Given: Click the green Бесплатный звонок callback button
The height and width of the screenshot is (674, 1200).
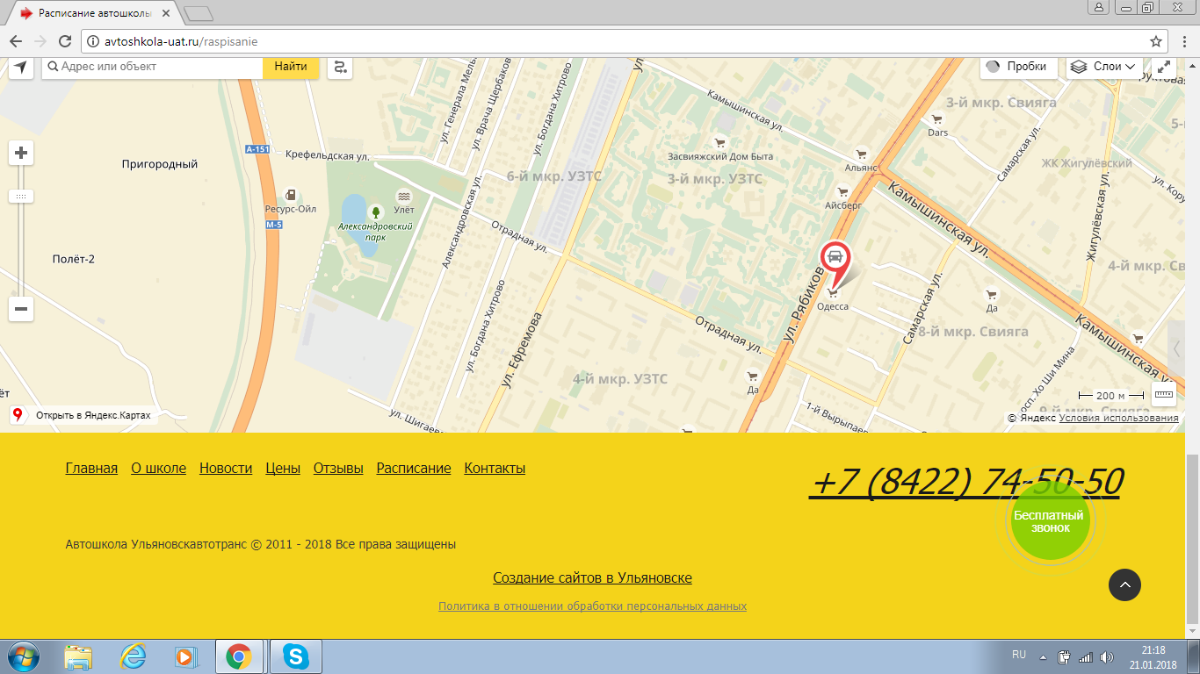Looking at the screenshot, I should click(x=1049, y=521).
